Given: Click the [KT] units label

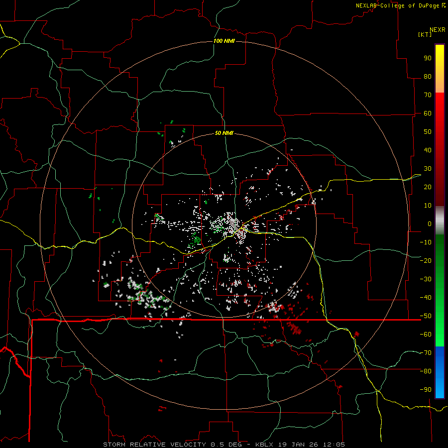Looking at the screenshot, I should click(425, 34).
